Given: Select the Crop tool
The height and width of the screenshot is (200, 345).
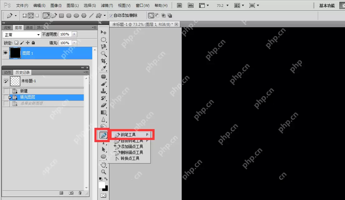Looking at the screenshot, I should point(103,61).
